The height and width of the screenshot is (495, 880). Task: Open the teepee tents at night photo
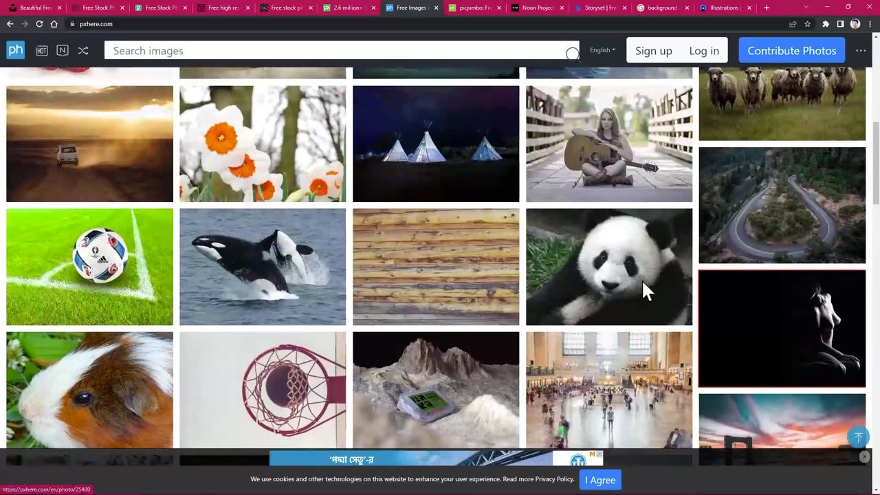coord(436,144)
